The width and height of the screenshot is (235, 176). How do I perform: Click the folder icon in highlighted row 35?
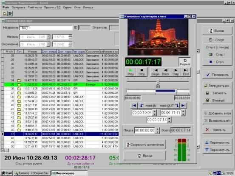click(19, 85)
